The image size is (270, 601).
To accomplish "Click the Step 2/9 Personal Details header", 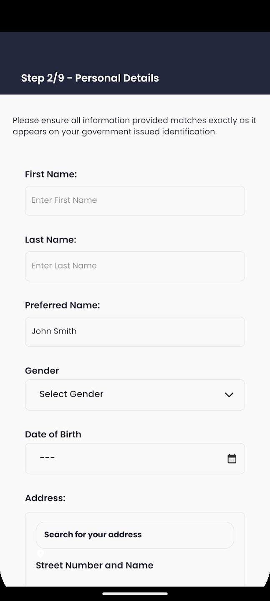I will point(90,78).
